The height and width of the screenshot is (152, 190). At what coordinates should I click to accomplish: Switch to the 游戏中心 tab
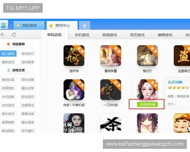(x=62, y=25)
